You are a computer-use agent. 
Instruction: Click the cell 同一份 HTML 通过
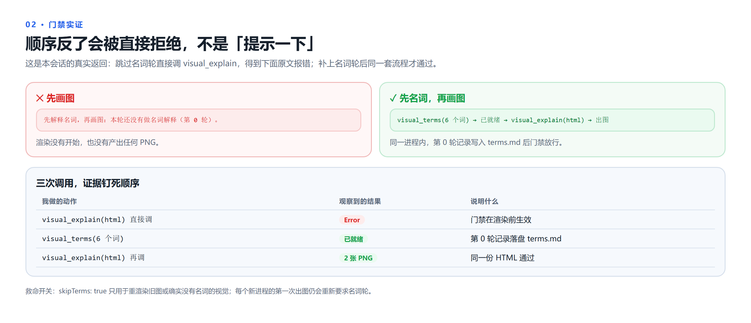pyautogui.click(x=502, y=258)
